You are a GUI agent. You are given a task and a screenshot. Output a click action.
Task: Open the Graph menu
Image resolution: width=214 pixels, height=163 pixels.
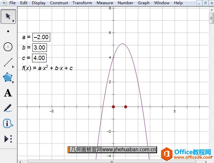(144, 3)
